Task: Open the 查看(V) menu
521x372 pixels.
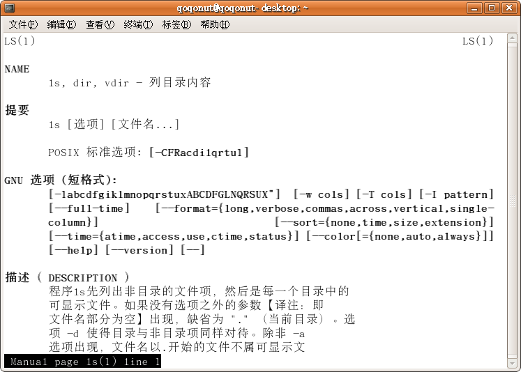Action: coord(100,24)
